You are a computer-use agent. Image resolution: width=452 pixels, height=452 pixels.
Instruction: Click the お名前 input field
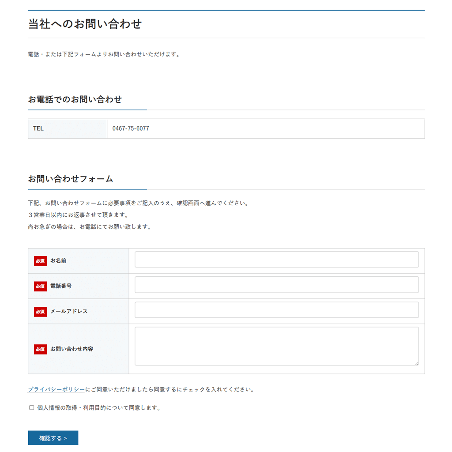pyautogui.click(x=276, y=259)
